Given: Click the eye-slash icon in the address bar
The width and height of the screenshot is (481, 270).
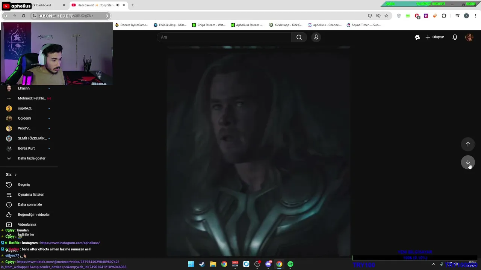Looking at the screenshot, I should pos(378,16).
